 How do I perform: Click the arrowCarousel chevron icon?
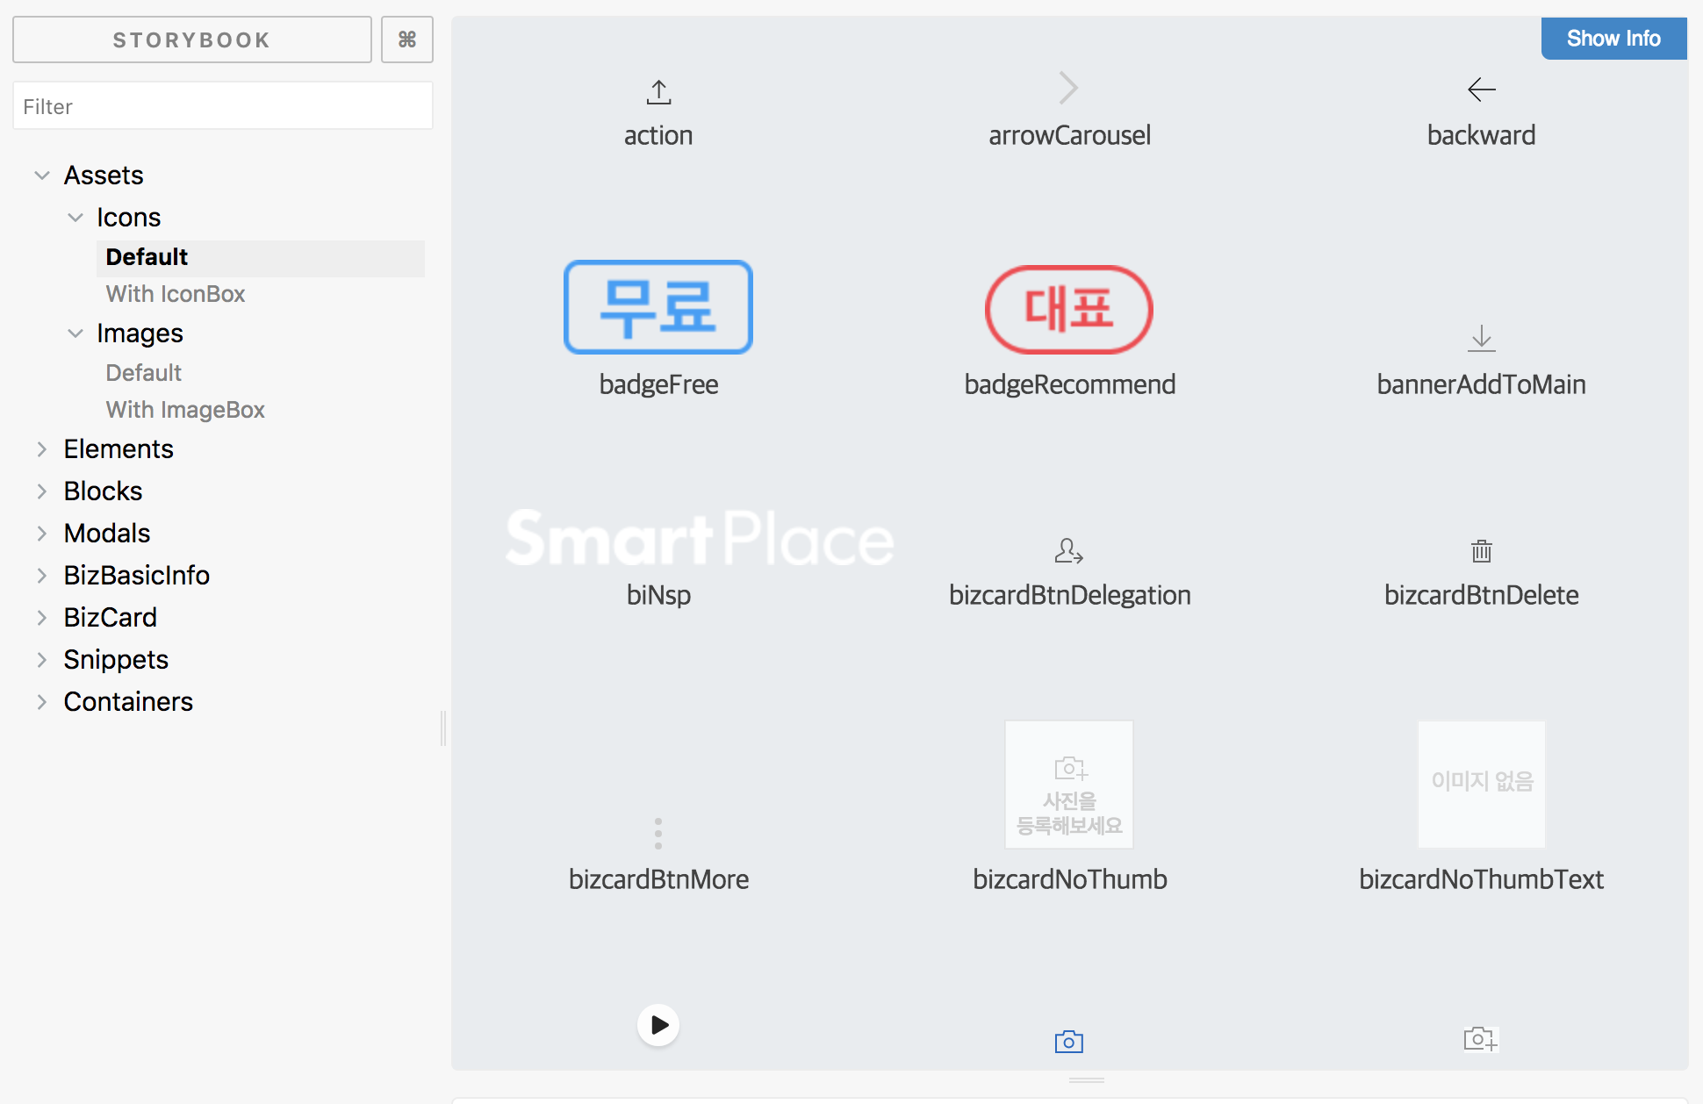1068,88
